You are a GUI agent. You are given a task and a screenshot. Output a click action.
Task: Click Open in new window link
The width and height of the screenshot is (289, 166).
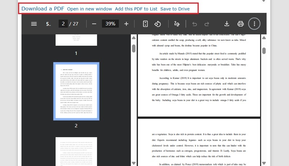(89, 9)
